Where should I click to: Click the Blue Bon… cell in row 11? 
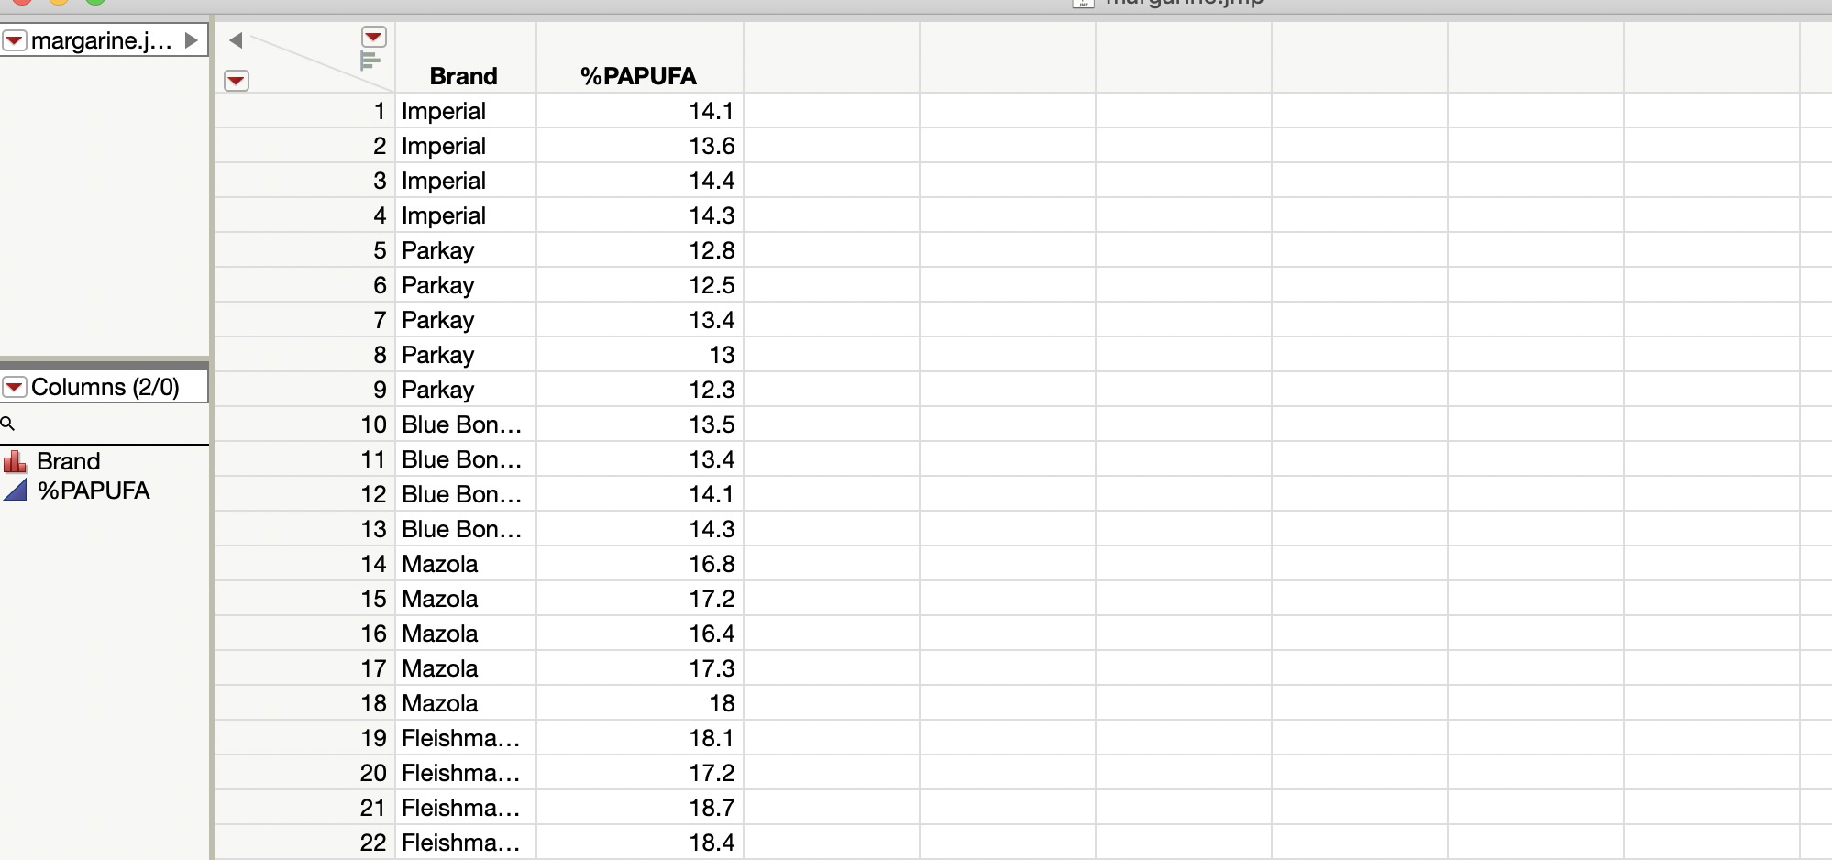click(466, 459)
